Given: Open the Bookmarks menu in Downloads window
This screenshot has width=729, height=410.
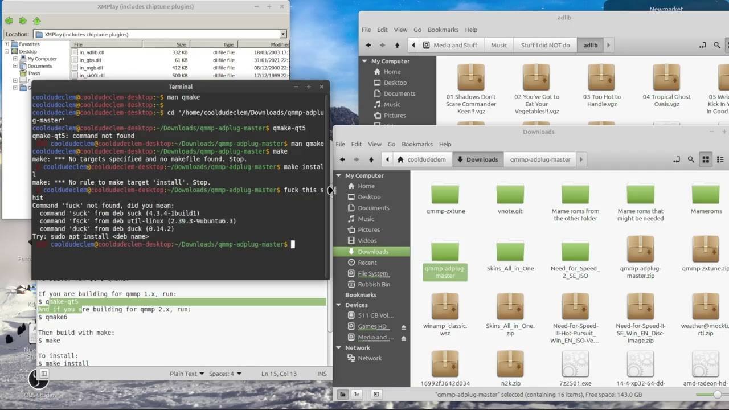Looking at the screenshot, I should pyautogui.click(x=417, y=144).
